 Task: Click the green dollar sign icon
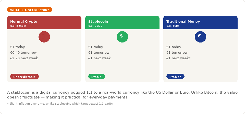pos(122,37)
